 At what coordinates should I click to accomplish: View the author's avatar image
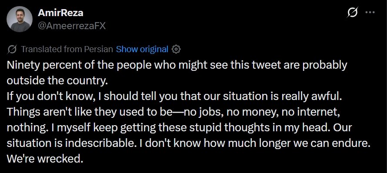point(19,19)
